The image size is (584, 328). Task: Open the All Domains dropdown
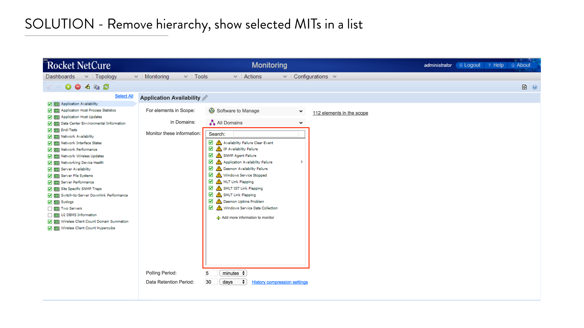tap(255, 123)
